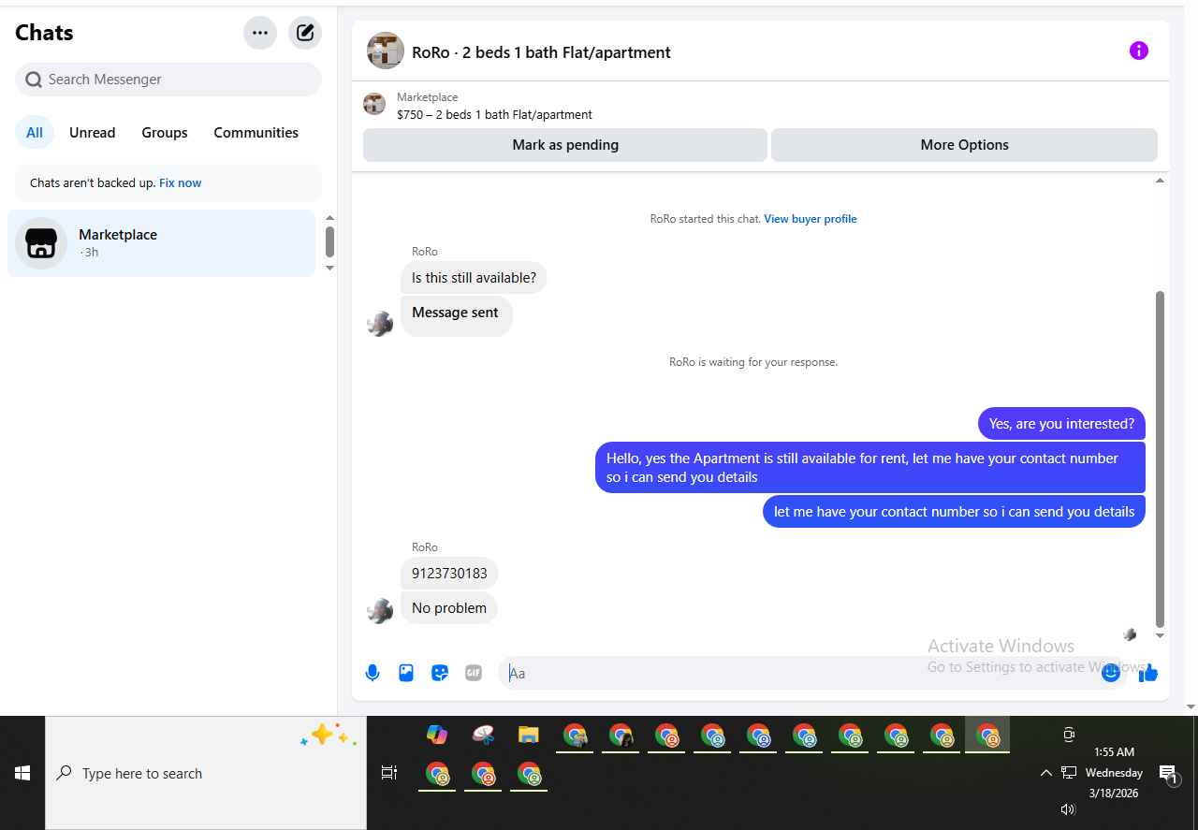Click the "$750 – 2 beds 1 bath" listing text
The image size is (1198, 830).
(494, 115)
